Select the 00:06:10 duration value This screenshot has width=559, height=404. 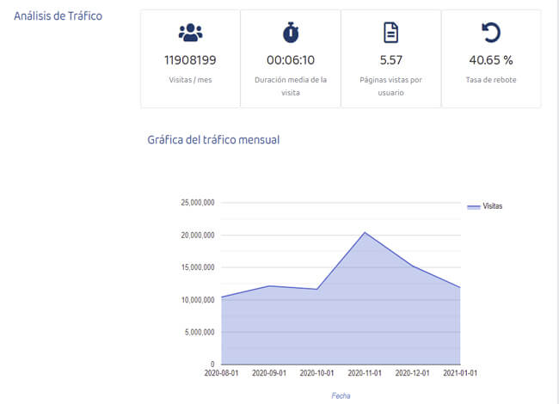tap(291, 60)
